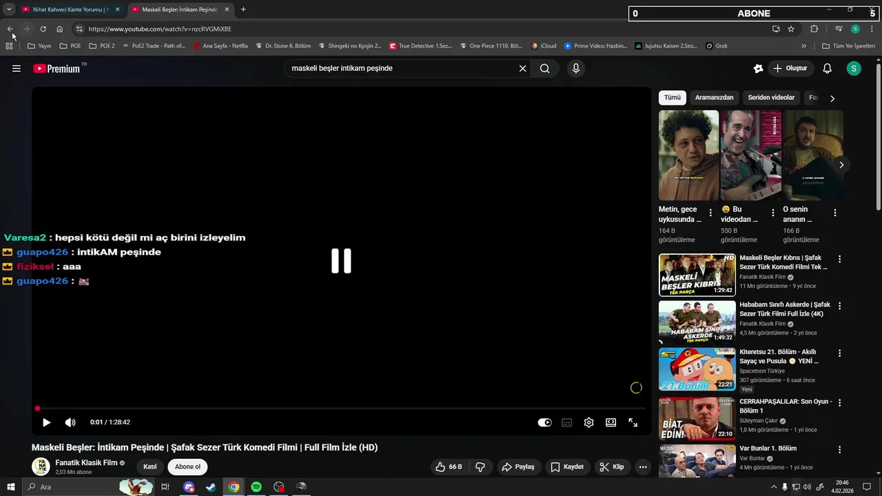Share the video with Paylaş

coord(518,466)
